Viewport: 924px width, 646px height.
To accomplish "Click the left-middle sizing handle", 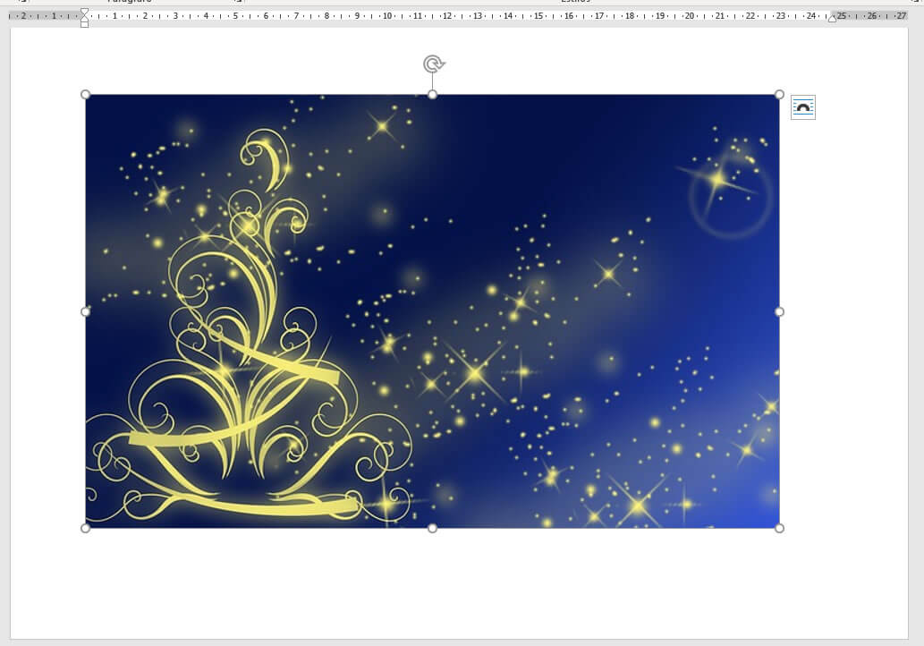I will click(x=86, y=311).
